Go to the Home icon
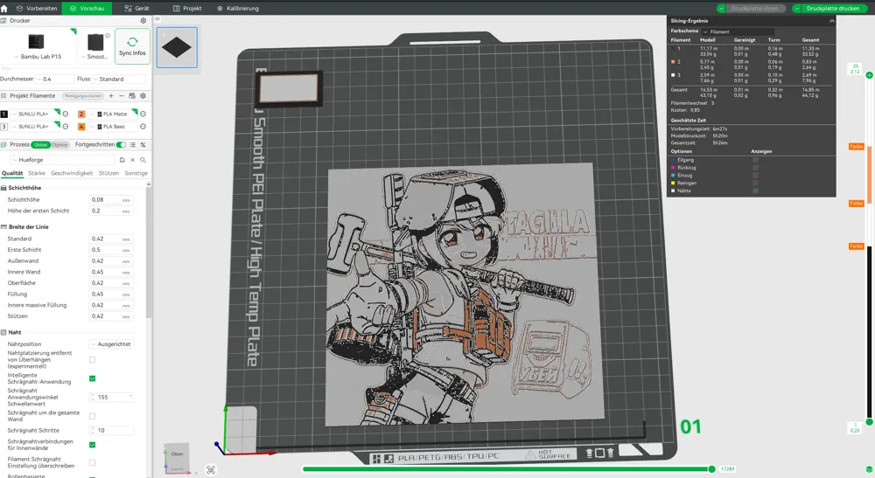Viewport: 875px width, 478px height. (x=4, y=9)
